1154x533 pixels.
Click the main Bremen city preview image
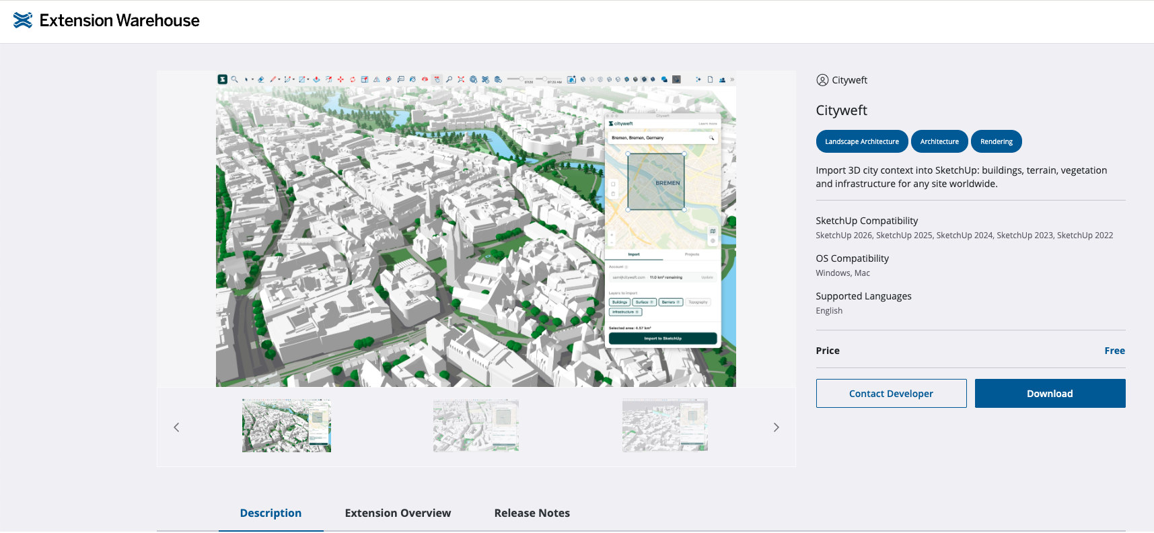[476, 229]
